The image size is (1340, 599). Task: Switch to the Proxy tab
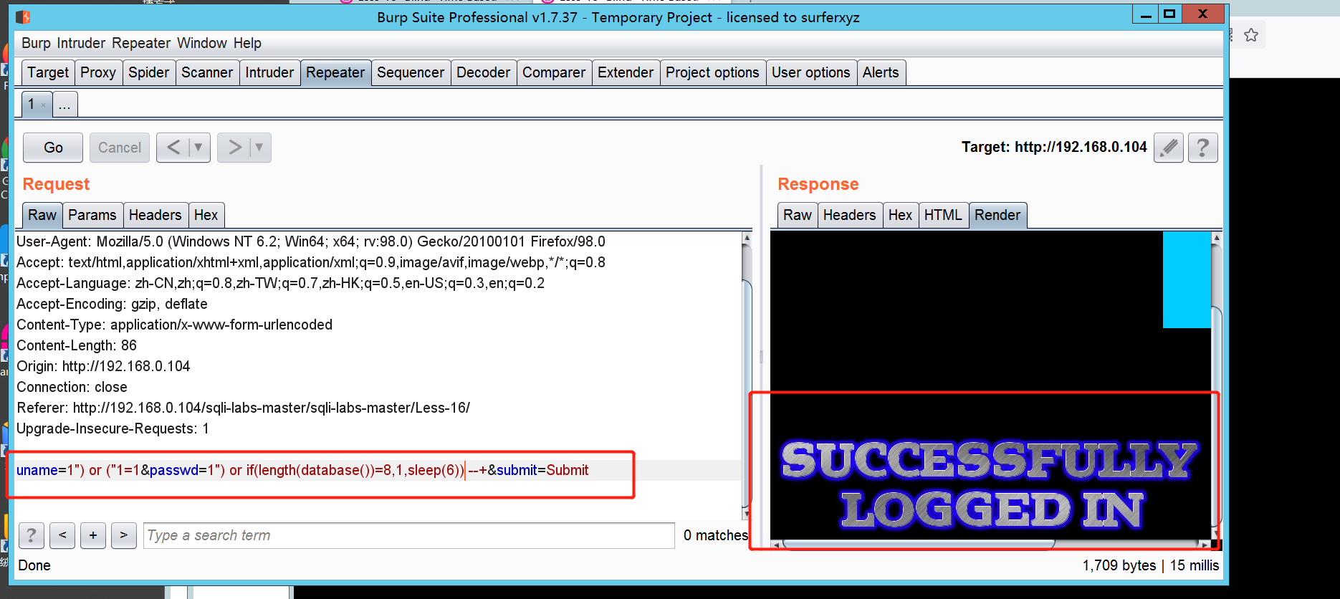98,72
